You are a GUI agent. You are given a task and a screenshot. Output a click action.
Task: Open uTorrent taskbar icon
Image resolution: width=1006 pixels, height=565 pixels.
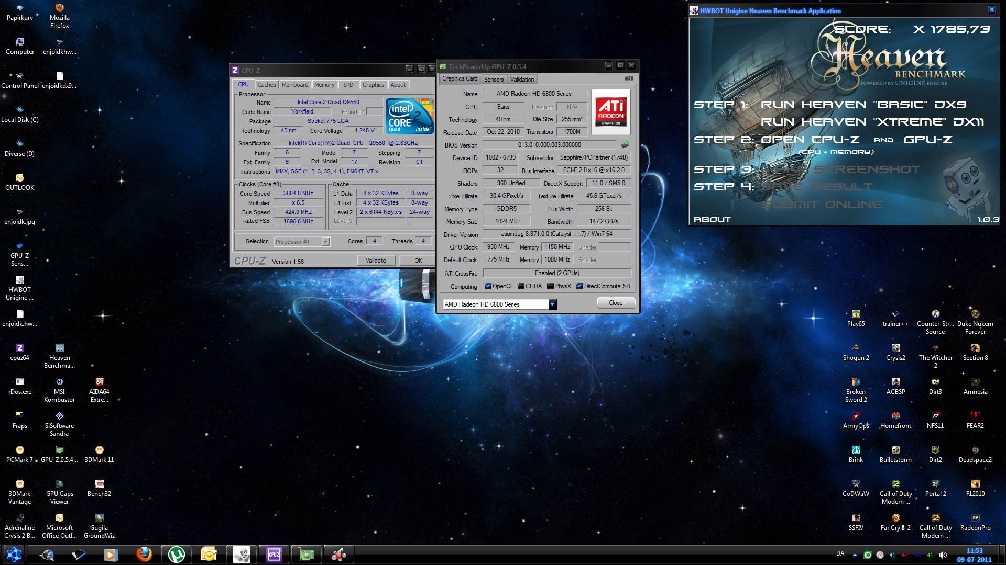coord(177,554)
